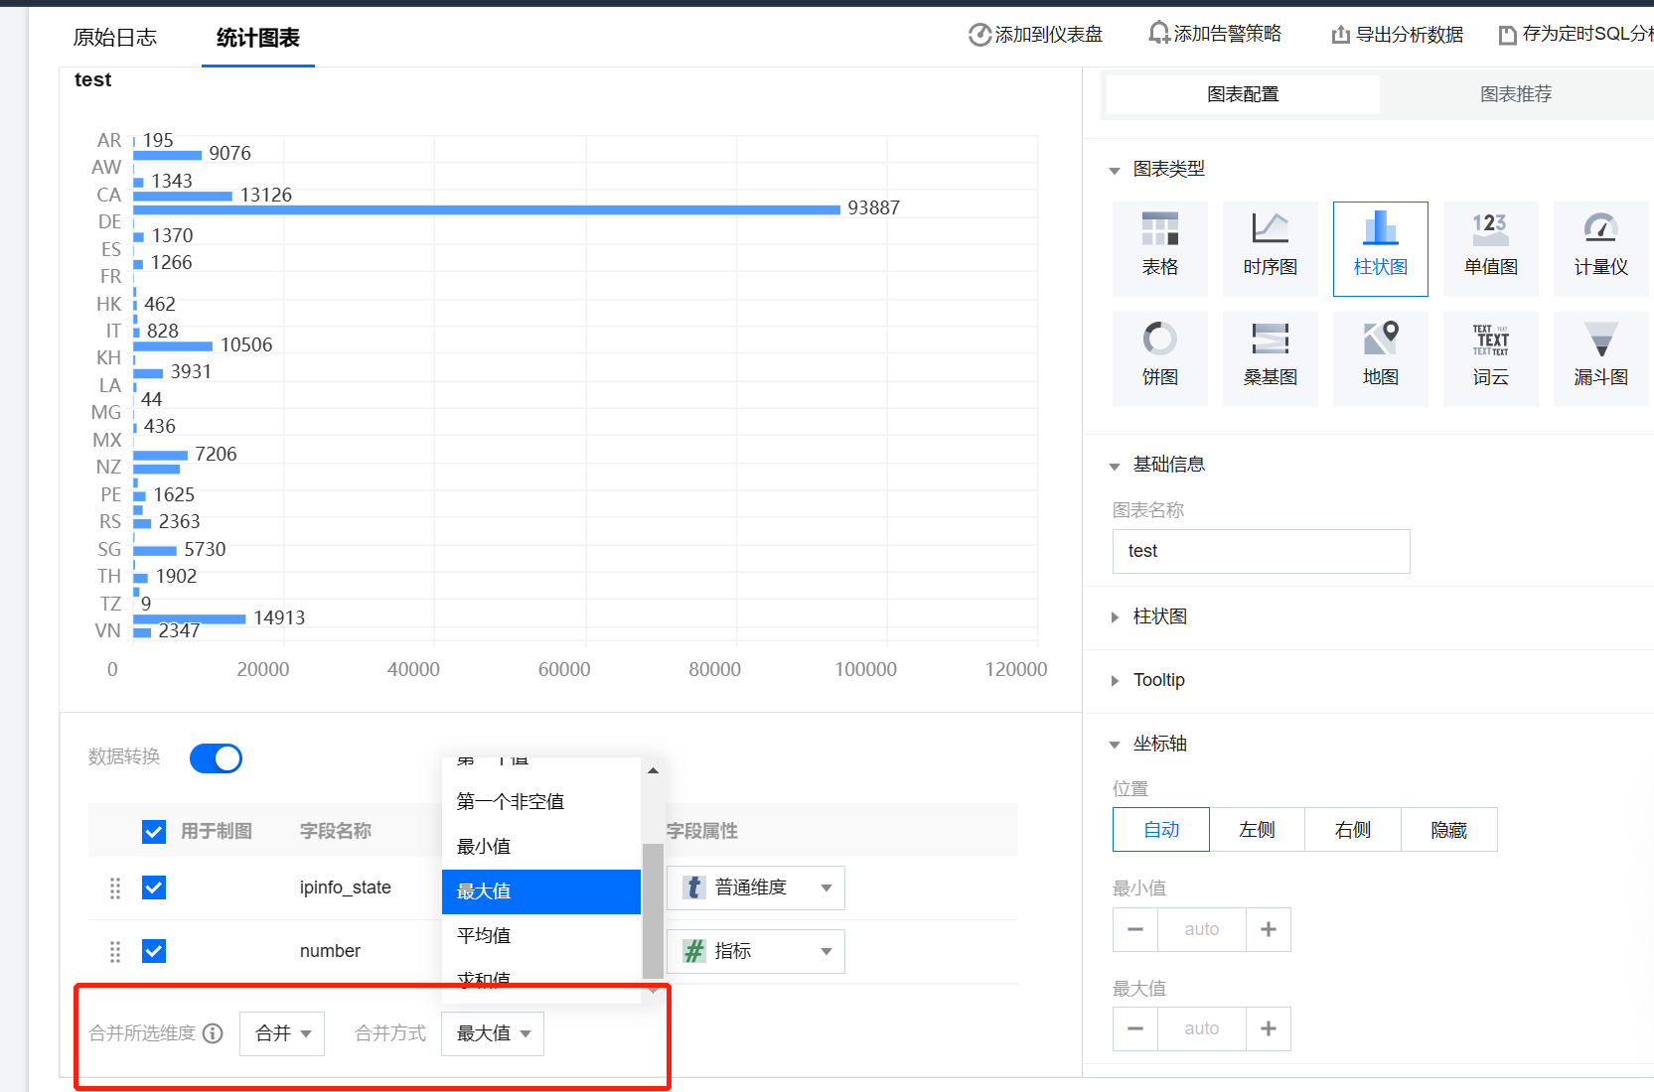Screen dimensions: 1654x1092
Task: Select the 表格 table chart type
Action: tap(1159, 249)
